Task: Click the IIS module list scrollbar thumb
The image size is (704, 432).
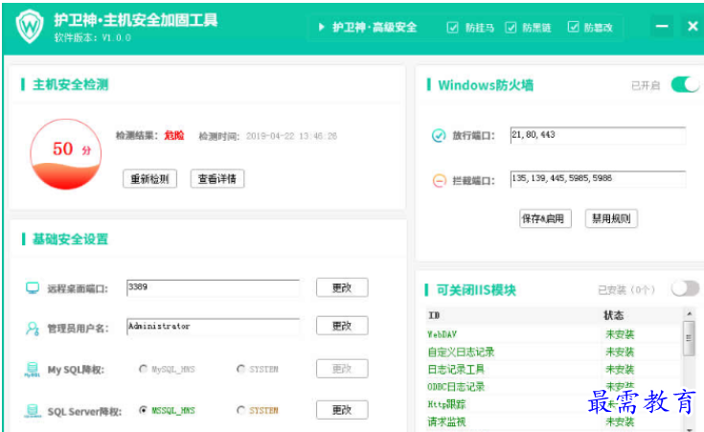Action: [x=690, y=338]
